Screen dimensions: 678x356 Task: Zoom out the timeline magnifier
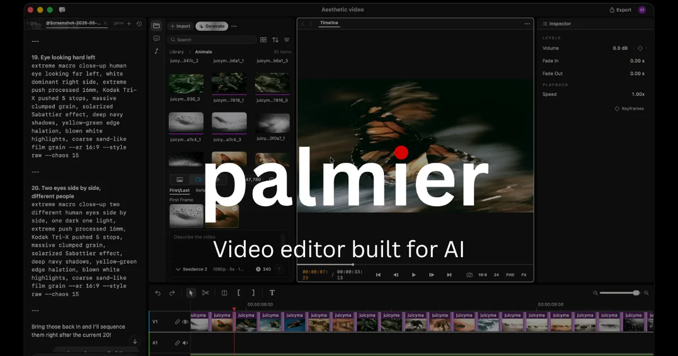point(596,293)
